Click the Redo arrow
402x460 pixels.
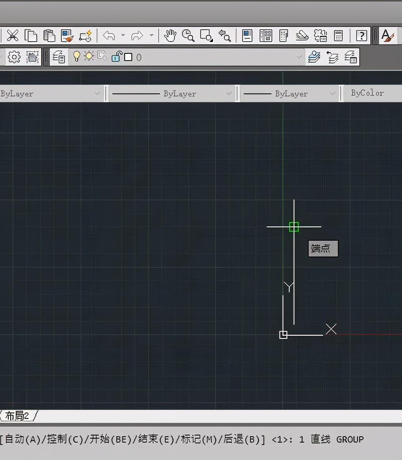137,36
